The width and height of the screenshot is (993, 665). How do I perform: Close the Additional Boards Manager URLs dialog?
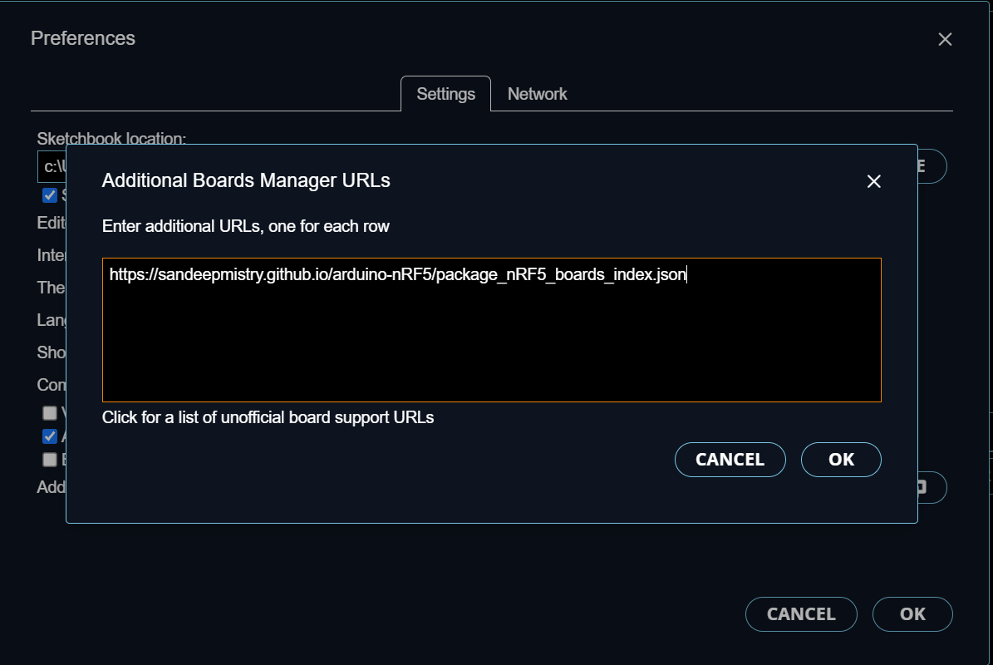[x=873, y=182]
